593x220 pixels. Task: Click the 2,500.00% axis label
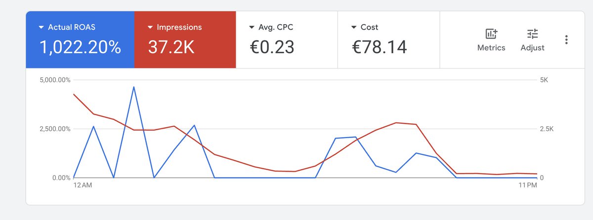coord(54,129)
